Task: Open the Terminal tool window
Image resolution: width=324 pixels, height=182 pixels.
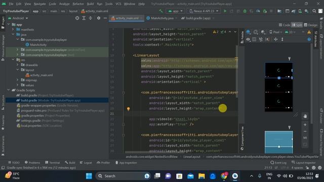Action: pos(53,163)
